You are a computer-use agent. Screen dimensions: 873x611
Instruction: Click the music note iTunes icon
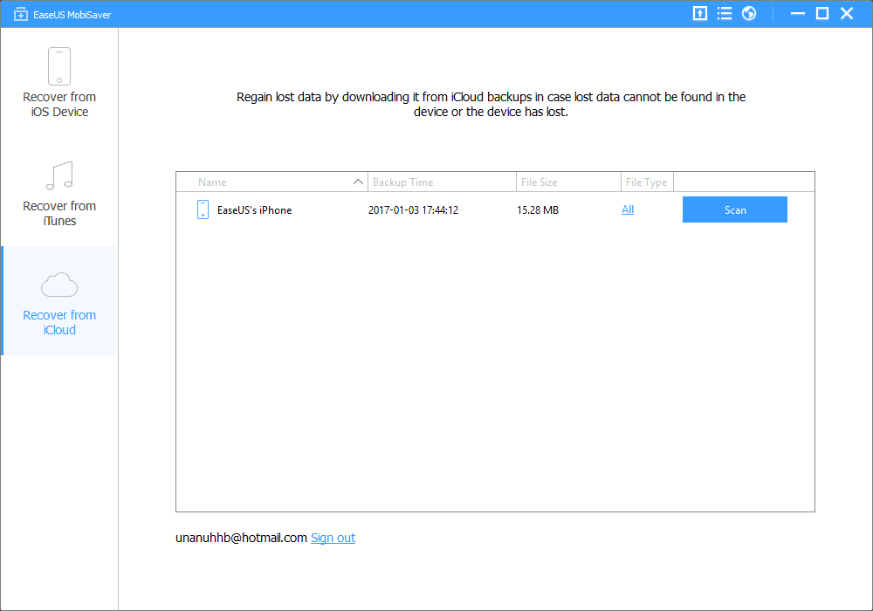[x=59, y=175]
